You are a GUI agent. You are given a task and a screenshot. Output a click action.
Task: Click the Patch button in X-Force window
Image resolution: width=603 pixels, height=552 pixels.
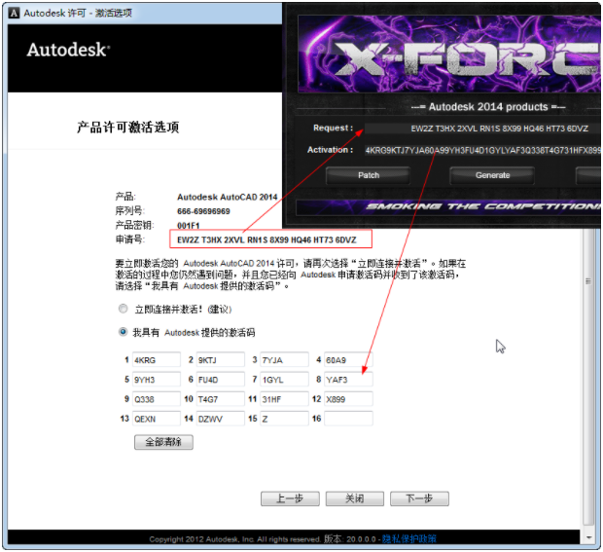tap(368, 175)
